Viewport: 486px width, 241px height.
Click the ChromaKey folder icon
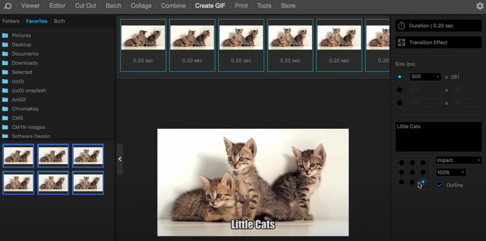(5, 109)
